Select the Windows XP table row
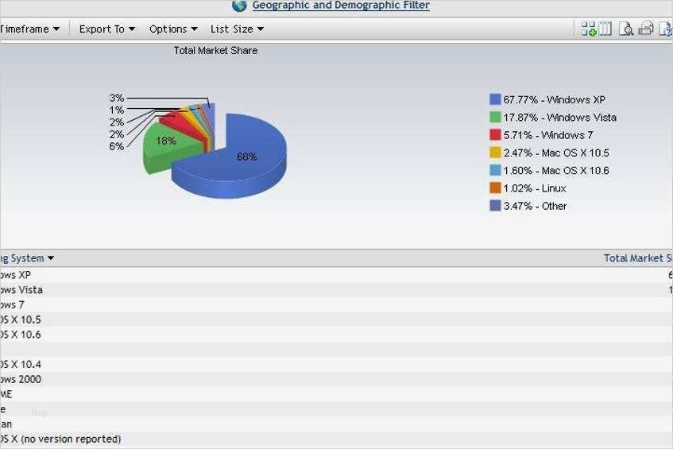This screenshot has height=449, width=673. pos(337,275)
